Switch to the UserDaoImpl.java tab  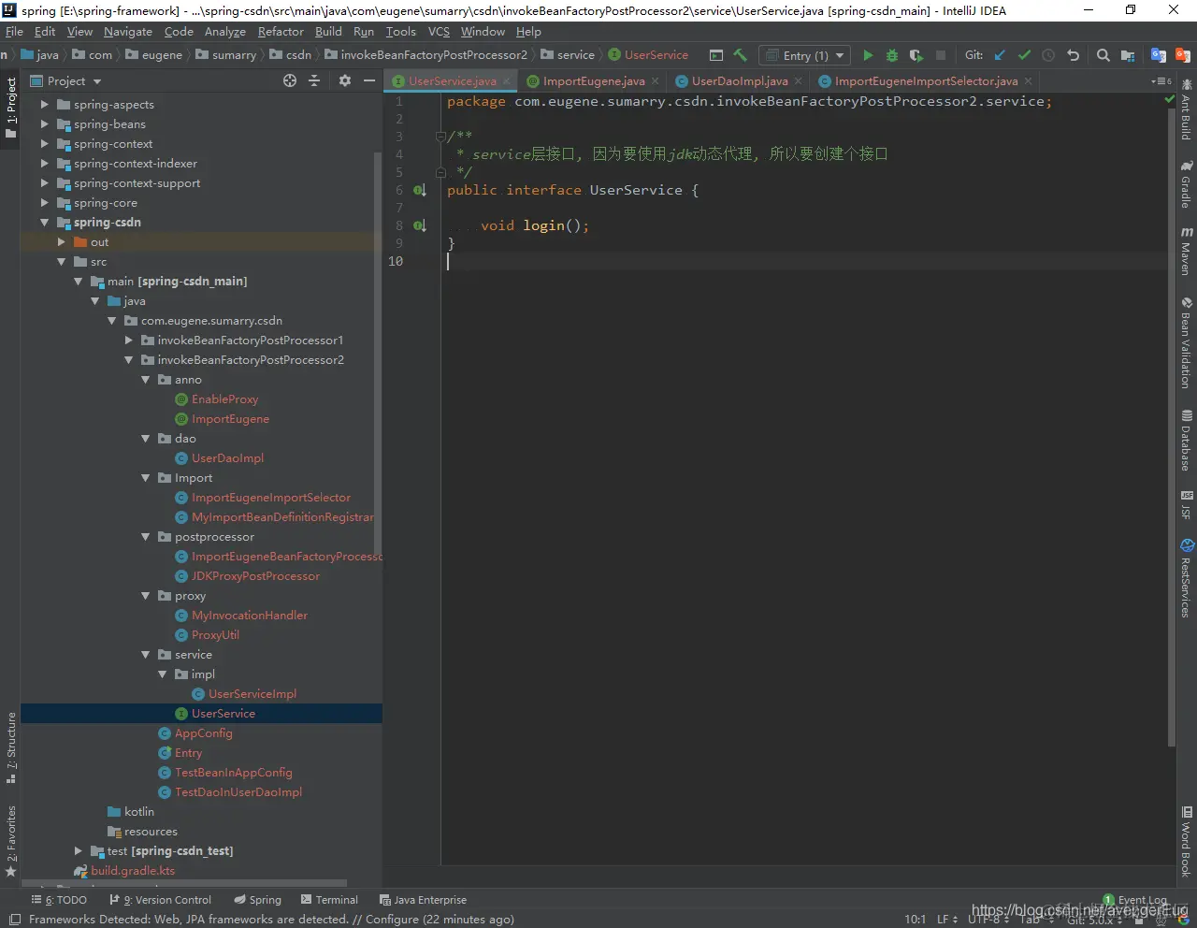click(x=738, y=81)
